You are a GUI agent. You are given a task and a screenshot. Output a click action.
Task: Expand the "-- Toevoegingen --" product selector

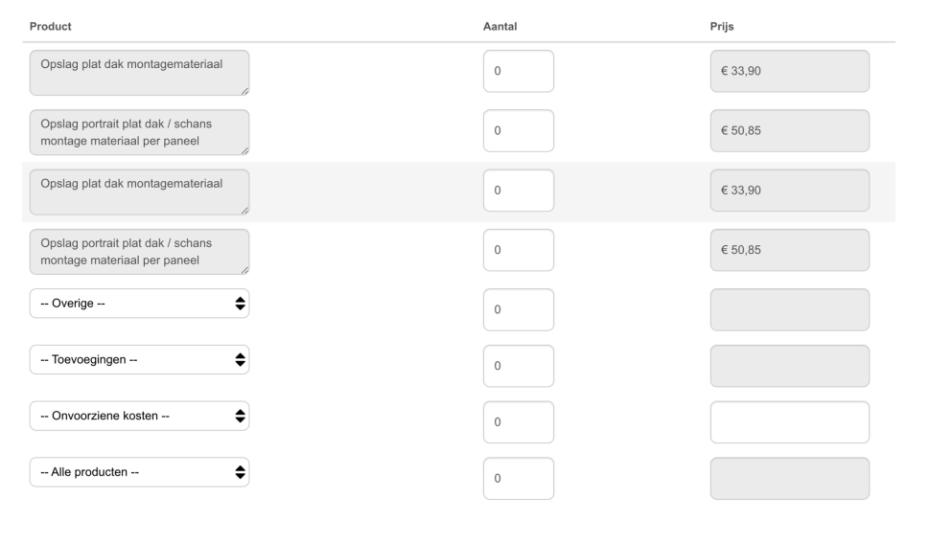(139, 360)
